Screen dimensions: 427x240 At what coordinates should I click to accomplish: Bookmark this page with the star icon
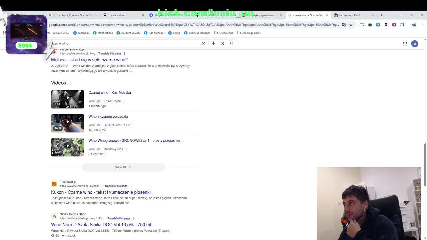click(x=351, y=25)
